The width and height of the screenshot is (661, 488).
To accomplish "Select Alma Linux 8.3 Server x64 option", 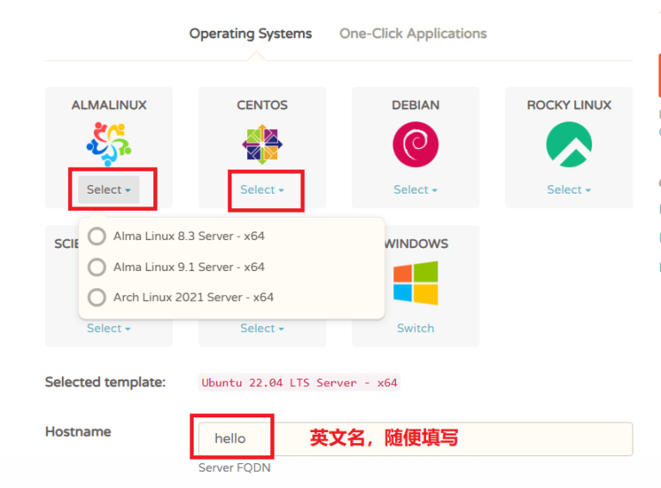I will point(97,237).
